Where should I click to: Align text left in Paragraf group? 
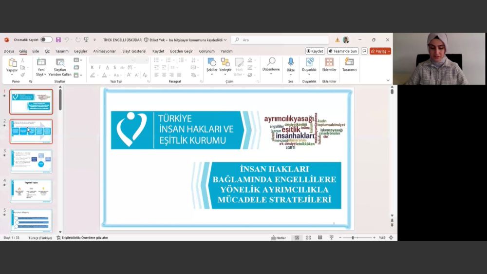(x=156, y=75)
